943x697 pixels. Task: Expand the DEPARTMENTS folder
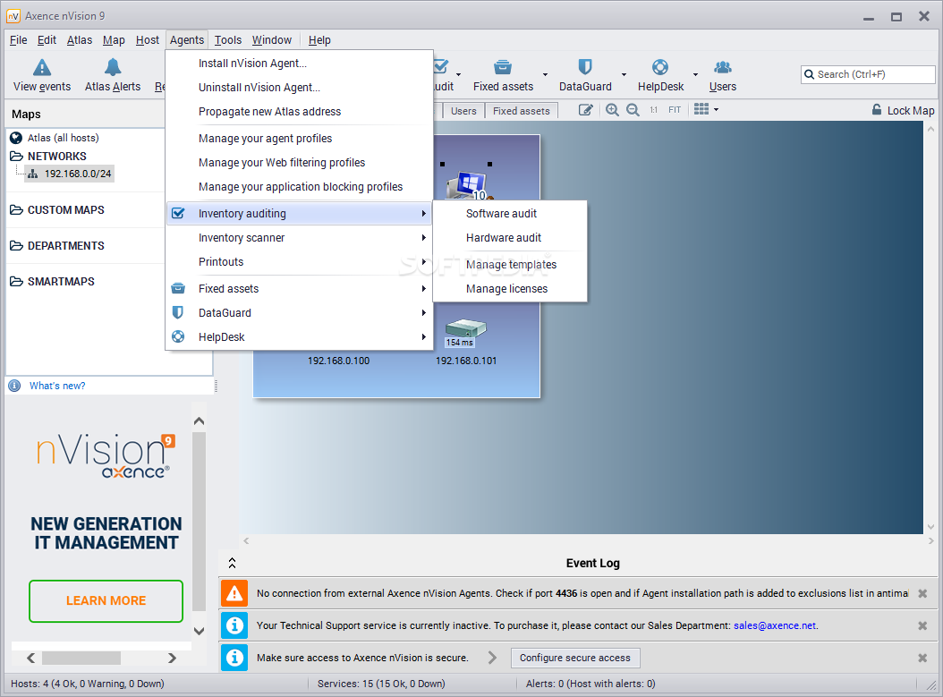click(16, 246)
